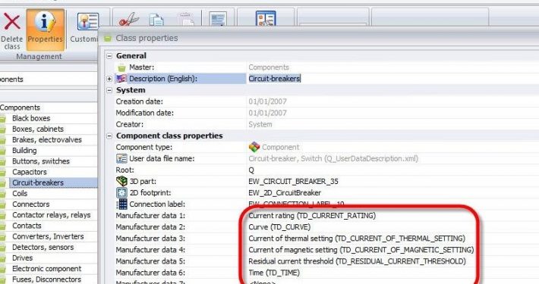Select Fuses, Disconnectors class

[x=46, y=279]
